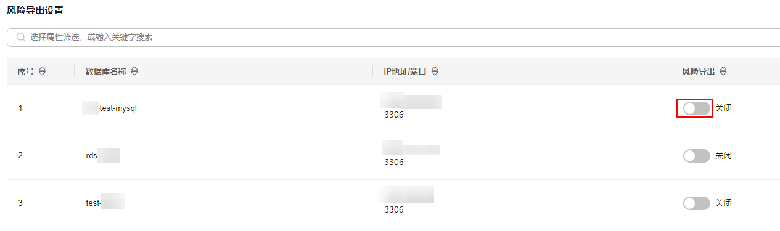Enable risk export for test-mysql database
Screen dimensions: 780x231
point(697,108)
